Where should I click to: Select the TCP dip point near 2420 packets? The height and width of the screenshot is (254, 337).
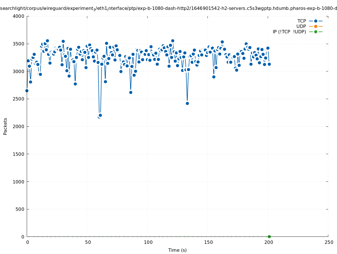(187, 103)
